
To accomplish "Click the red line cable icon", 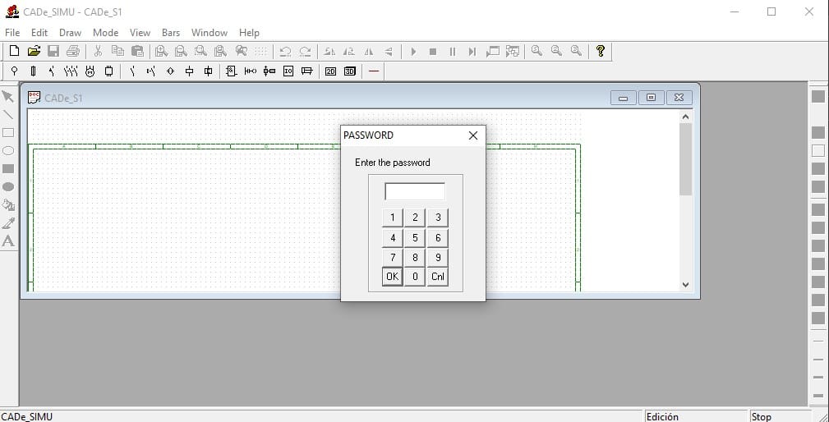I will click(x=375, y=71).
